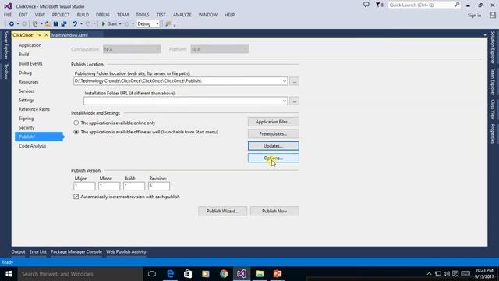Click the Find in Files toolbar icon
The height and width of the screenshot is (281, 499).
168,24
